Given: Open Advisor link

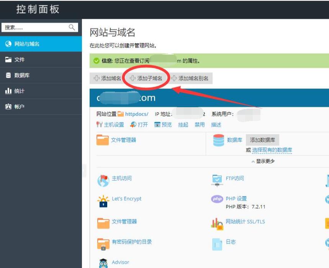Looking at the screenshot, I should (120, 262).
